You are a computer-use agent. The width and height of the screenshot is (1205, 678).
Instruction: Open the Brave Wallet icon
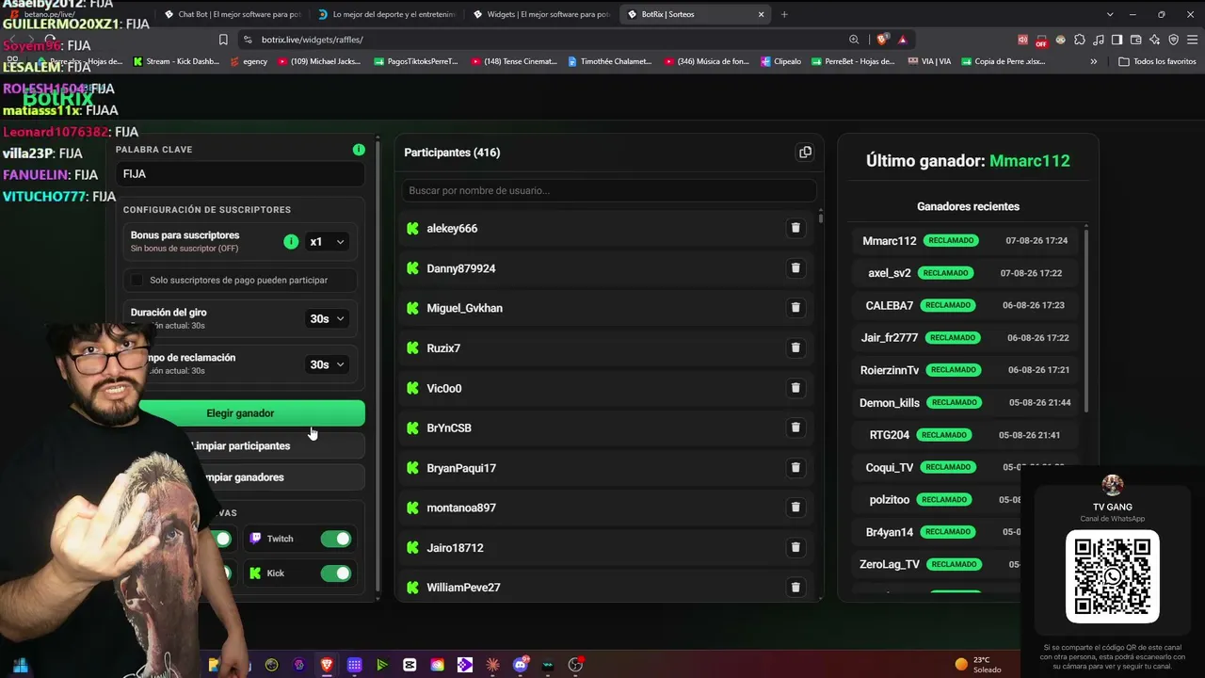point(1135,40)
